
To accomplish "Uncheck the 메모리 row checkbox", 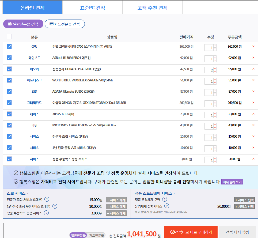I will (9, 69).
